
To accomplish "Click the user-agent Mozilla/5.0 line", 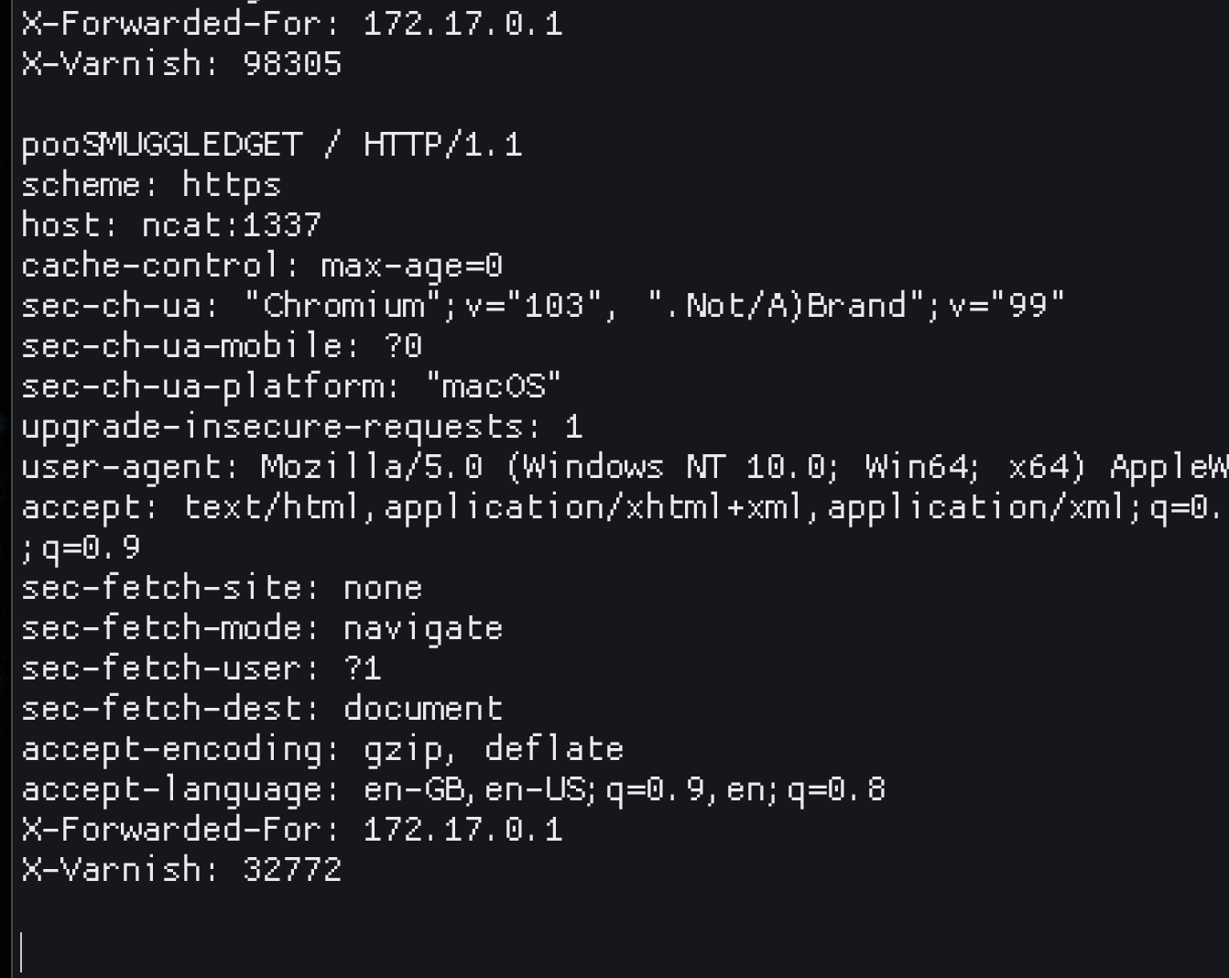I will (x=623, y=467).
